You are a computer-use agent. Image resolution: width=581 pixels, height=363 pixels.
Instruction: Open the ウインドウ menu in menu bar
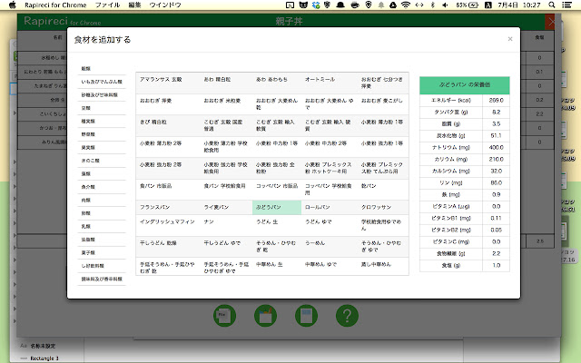point(165,5)
